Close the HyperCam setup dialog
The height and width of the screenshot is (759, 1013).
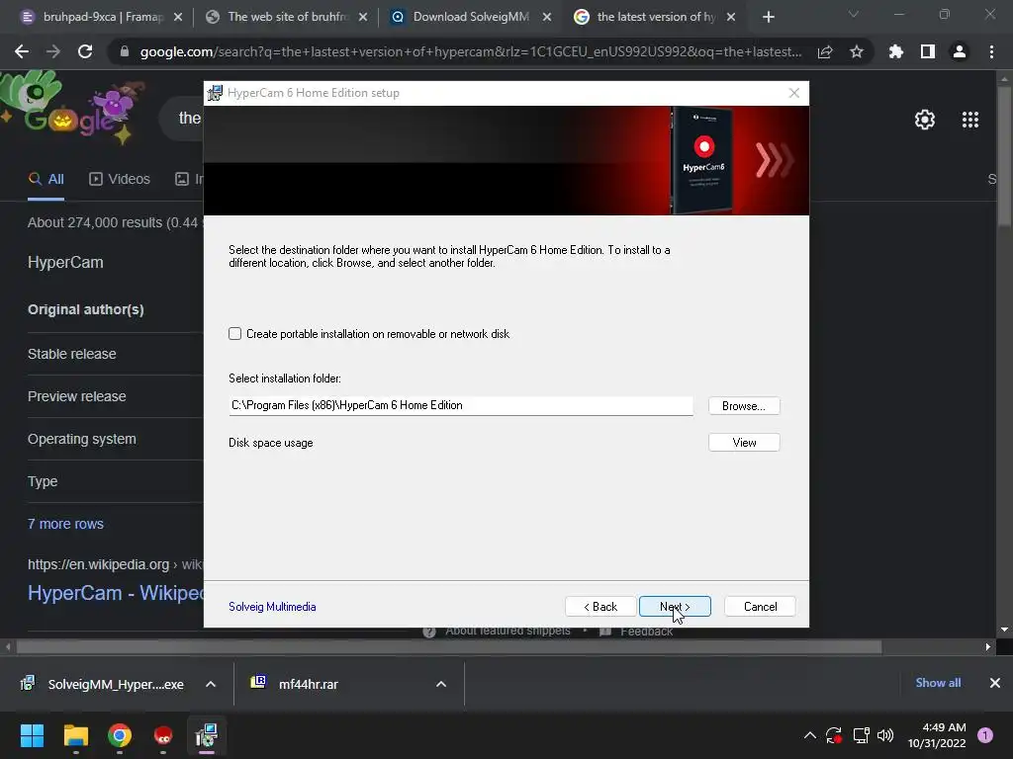click(794, 93)
